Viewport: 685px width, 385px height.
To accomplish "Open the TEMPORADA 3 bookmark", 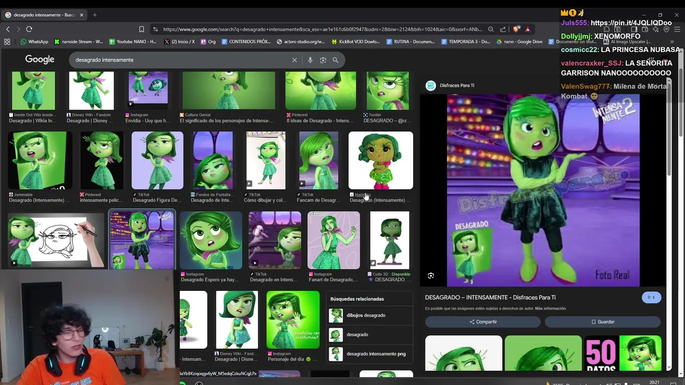I will 466,42.
